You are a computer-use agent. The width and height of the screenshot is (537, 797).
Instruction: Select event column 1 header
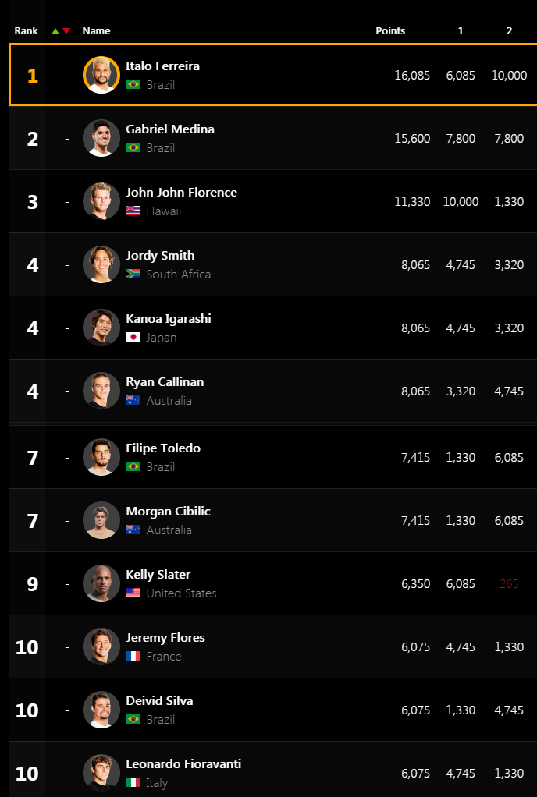[461, 30]
